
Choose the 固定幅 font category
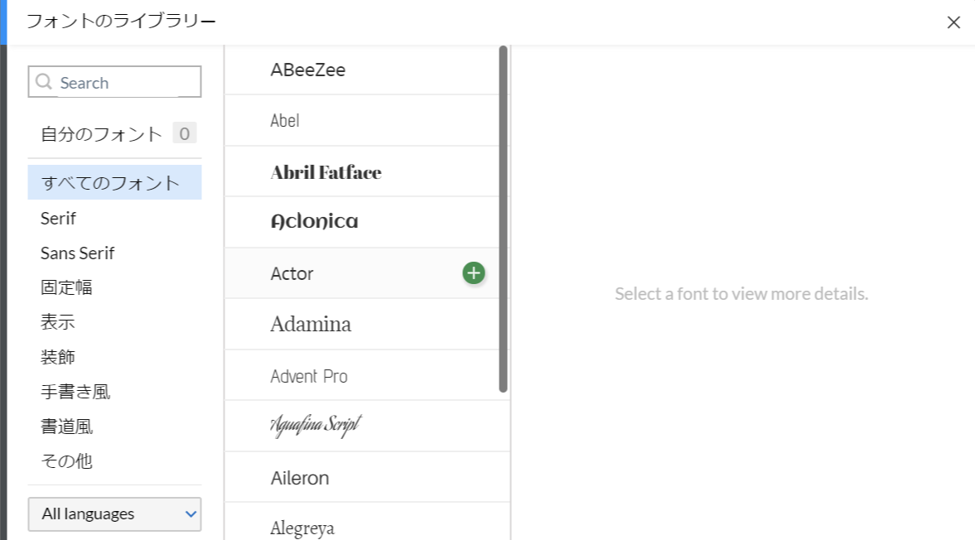[66, 287]
